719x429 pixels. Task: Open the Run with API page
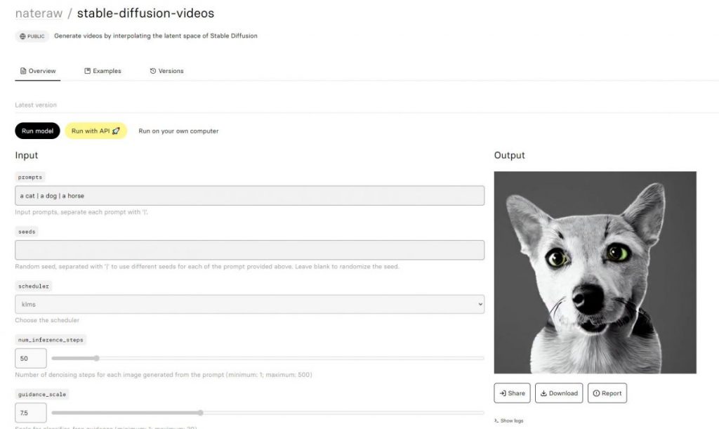pos(95,131)
